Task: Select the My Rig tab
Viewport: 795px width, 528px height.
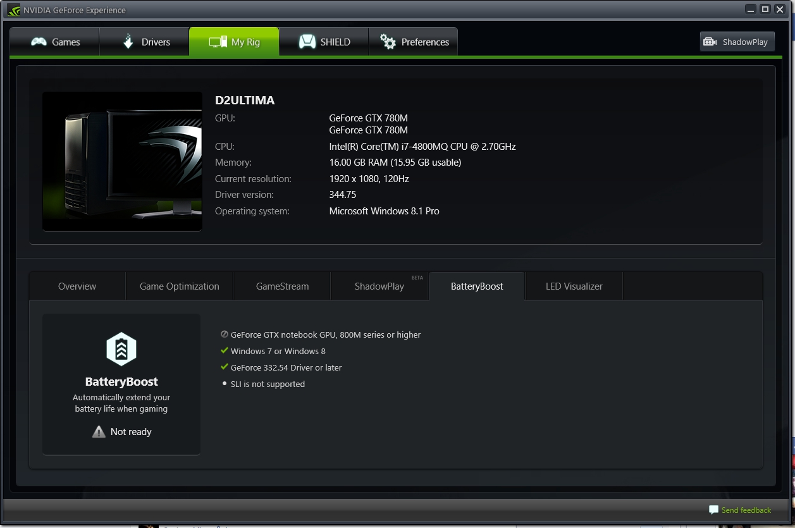Action: (234, 42)
